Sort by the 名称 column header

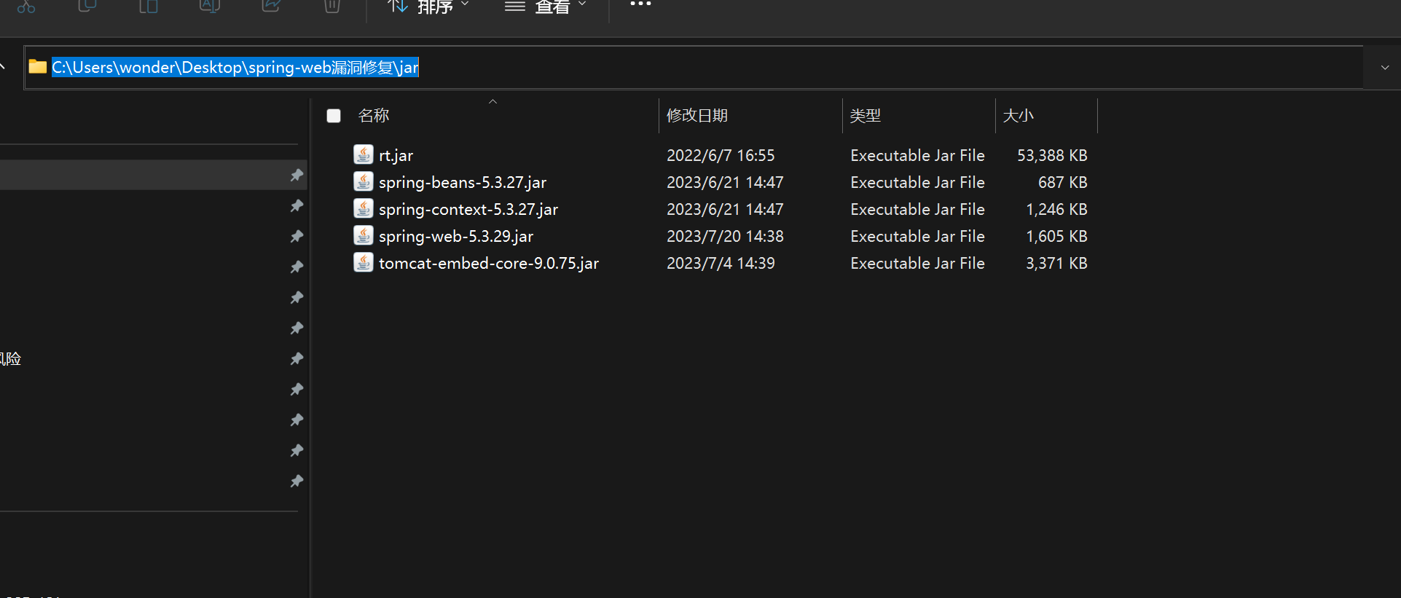click(374, 116)
